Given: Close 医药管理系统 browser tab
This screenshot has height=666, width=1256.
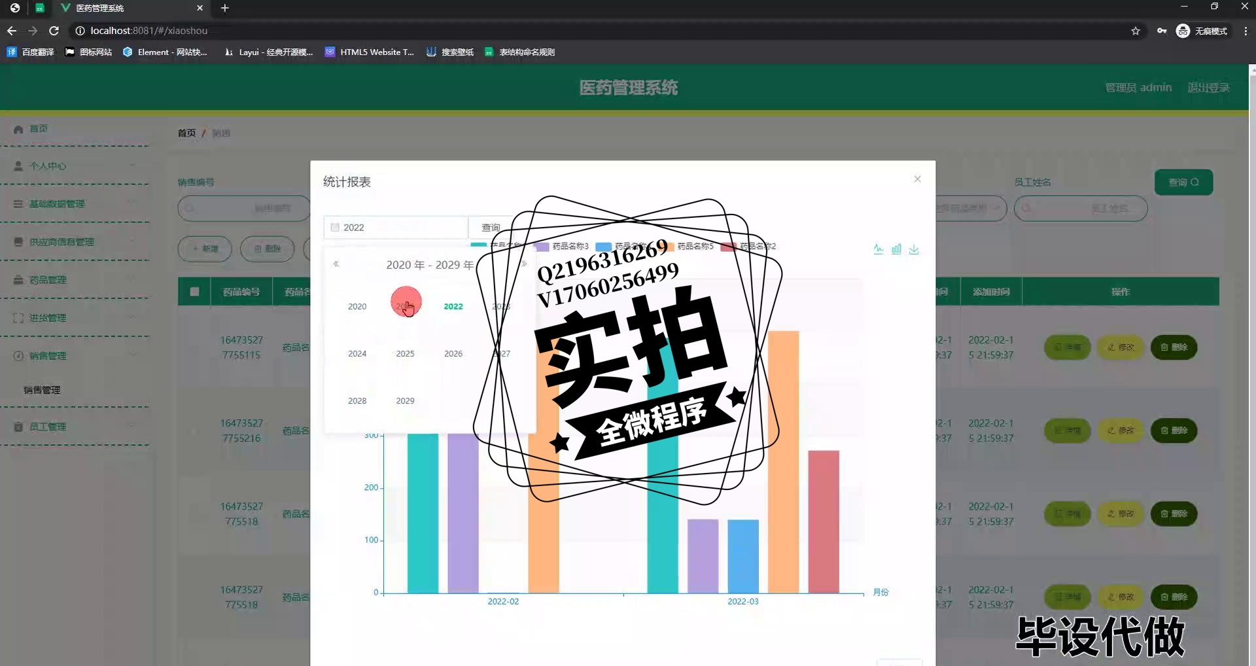Looking at the screenshot, I should point(200,8).
